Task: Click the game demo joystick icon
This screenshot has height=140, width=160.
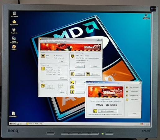Action: 72,92
